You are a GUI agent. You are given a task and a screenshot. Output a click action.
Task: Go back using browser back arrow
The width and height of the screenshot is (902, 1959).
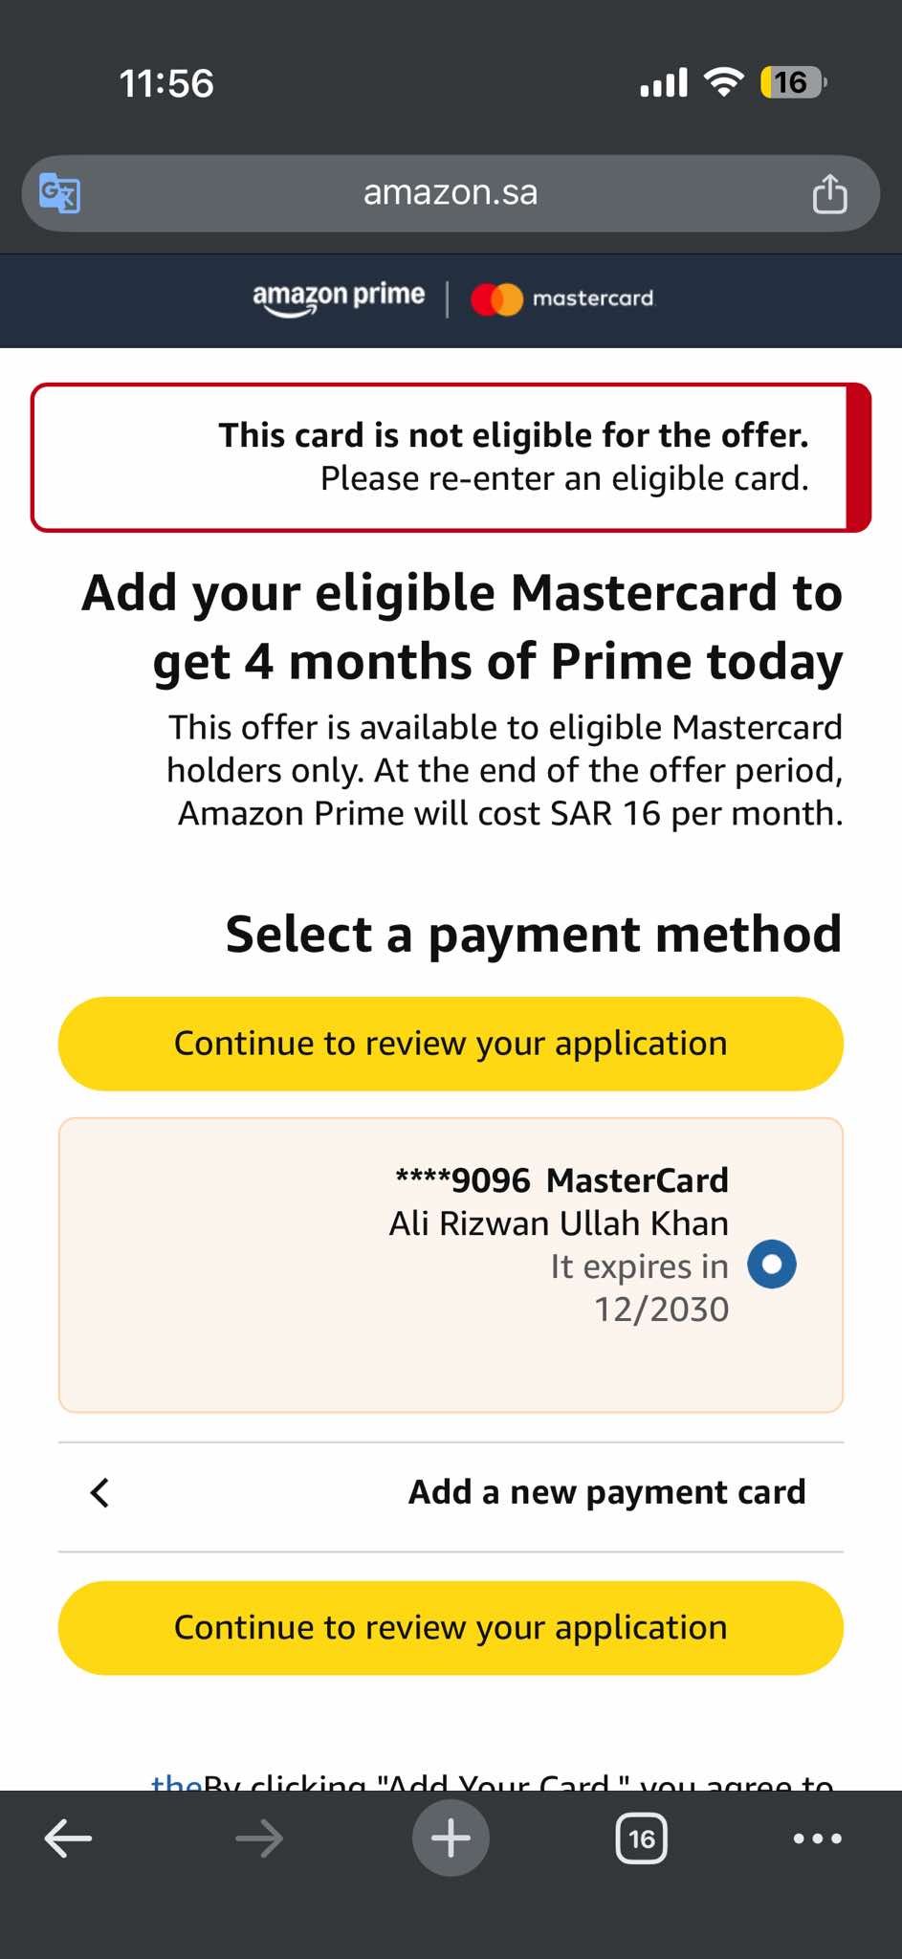pos(69,1838)
